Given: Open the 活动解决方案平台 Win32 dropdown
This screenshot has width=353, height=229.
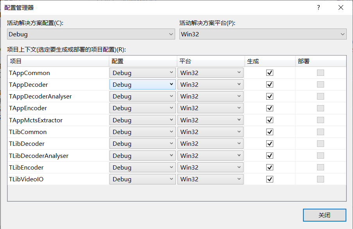Looking at the screenshot, I should (263, 34).
